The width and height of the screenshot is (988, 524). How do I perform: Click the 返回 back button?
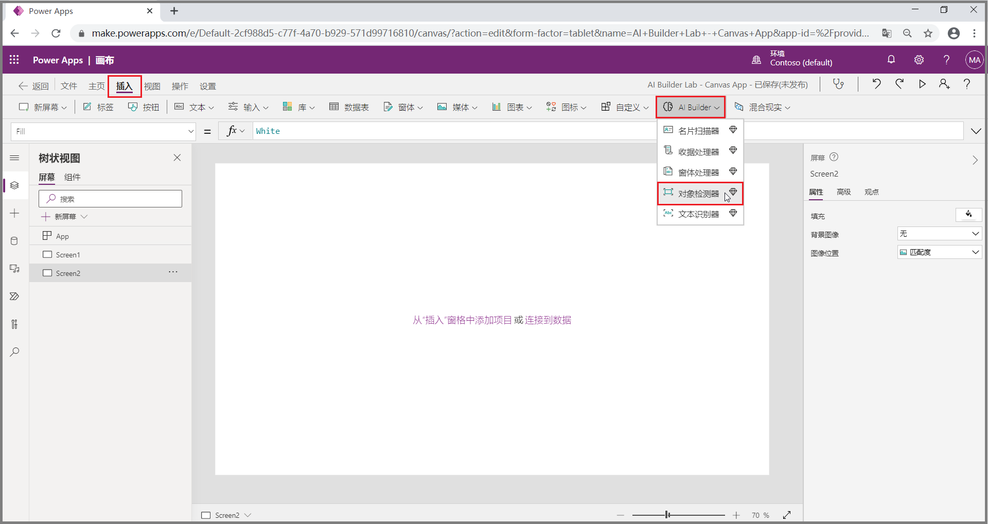pos(34,86)
